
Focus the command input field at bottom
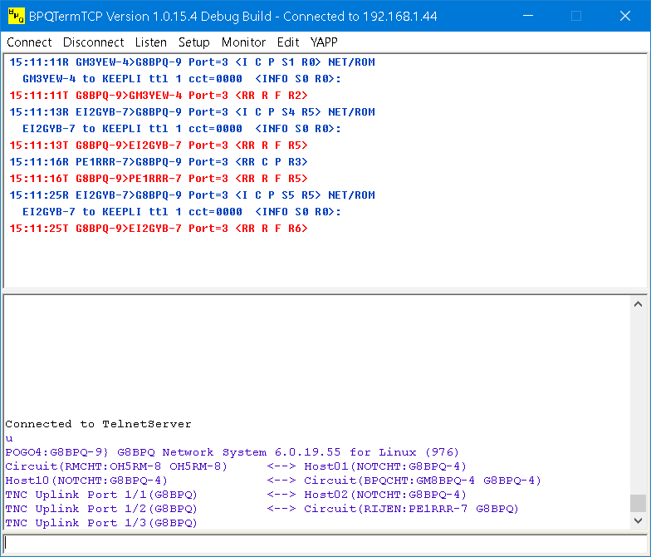coord(324,543)
